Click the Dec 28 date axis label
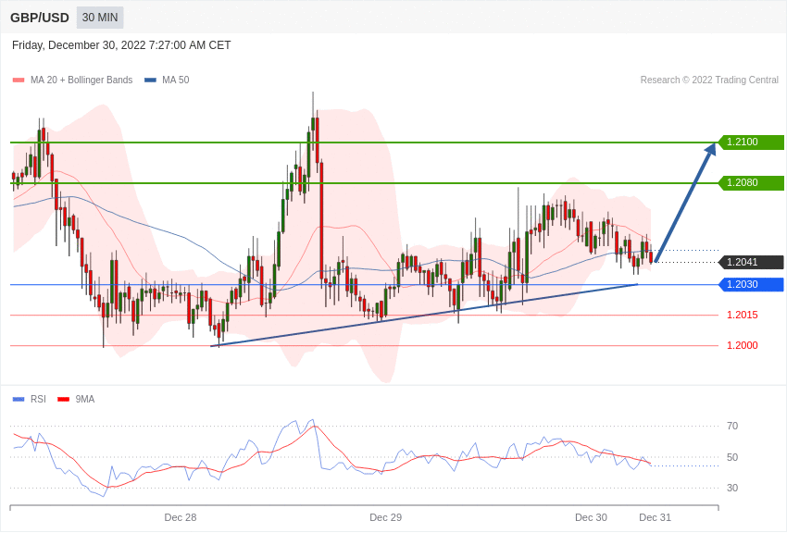This screenshot has width=787, height=533. click(181, 517)
